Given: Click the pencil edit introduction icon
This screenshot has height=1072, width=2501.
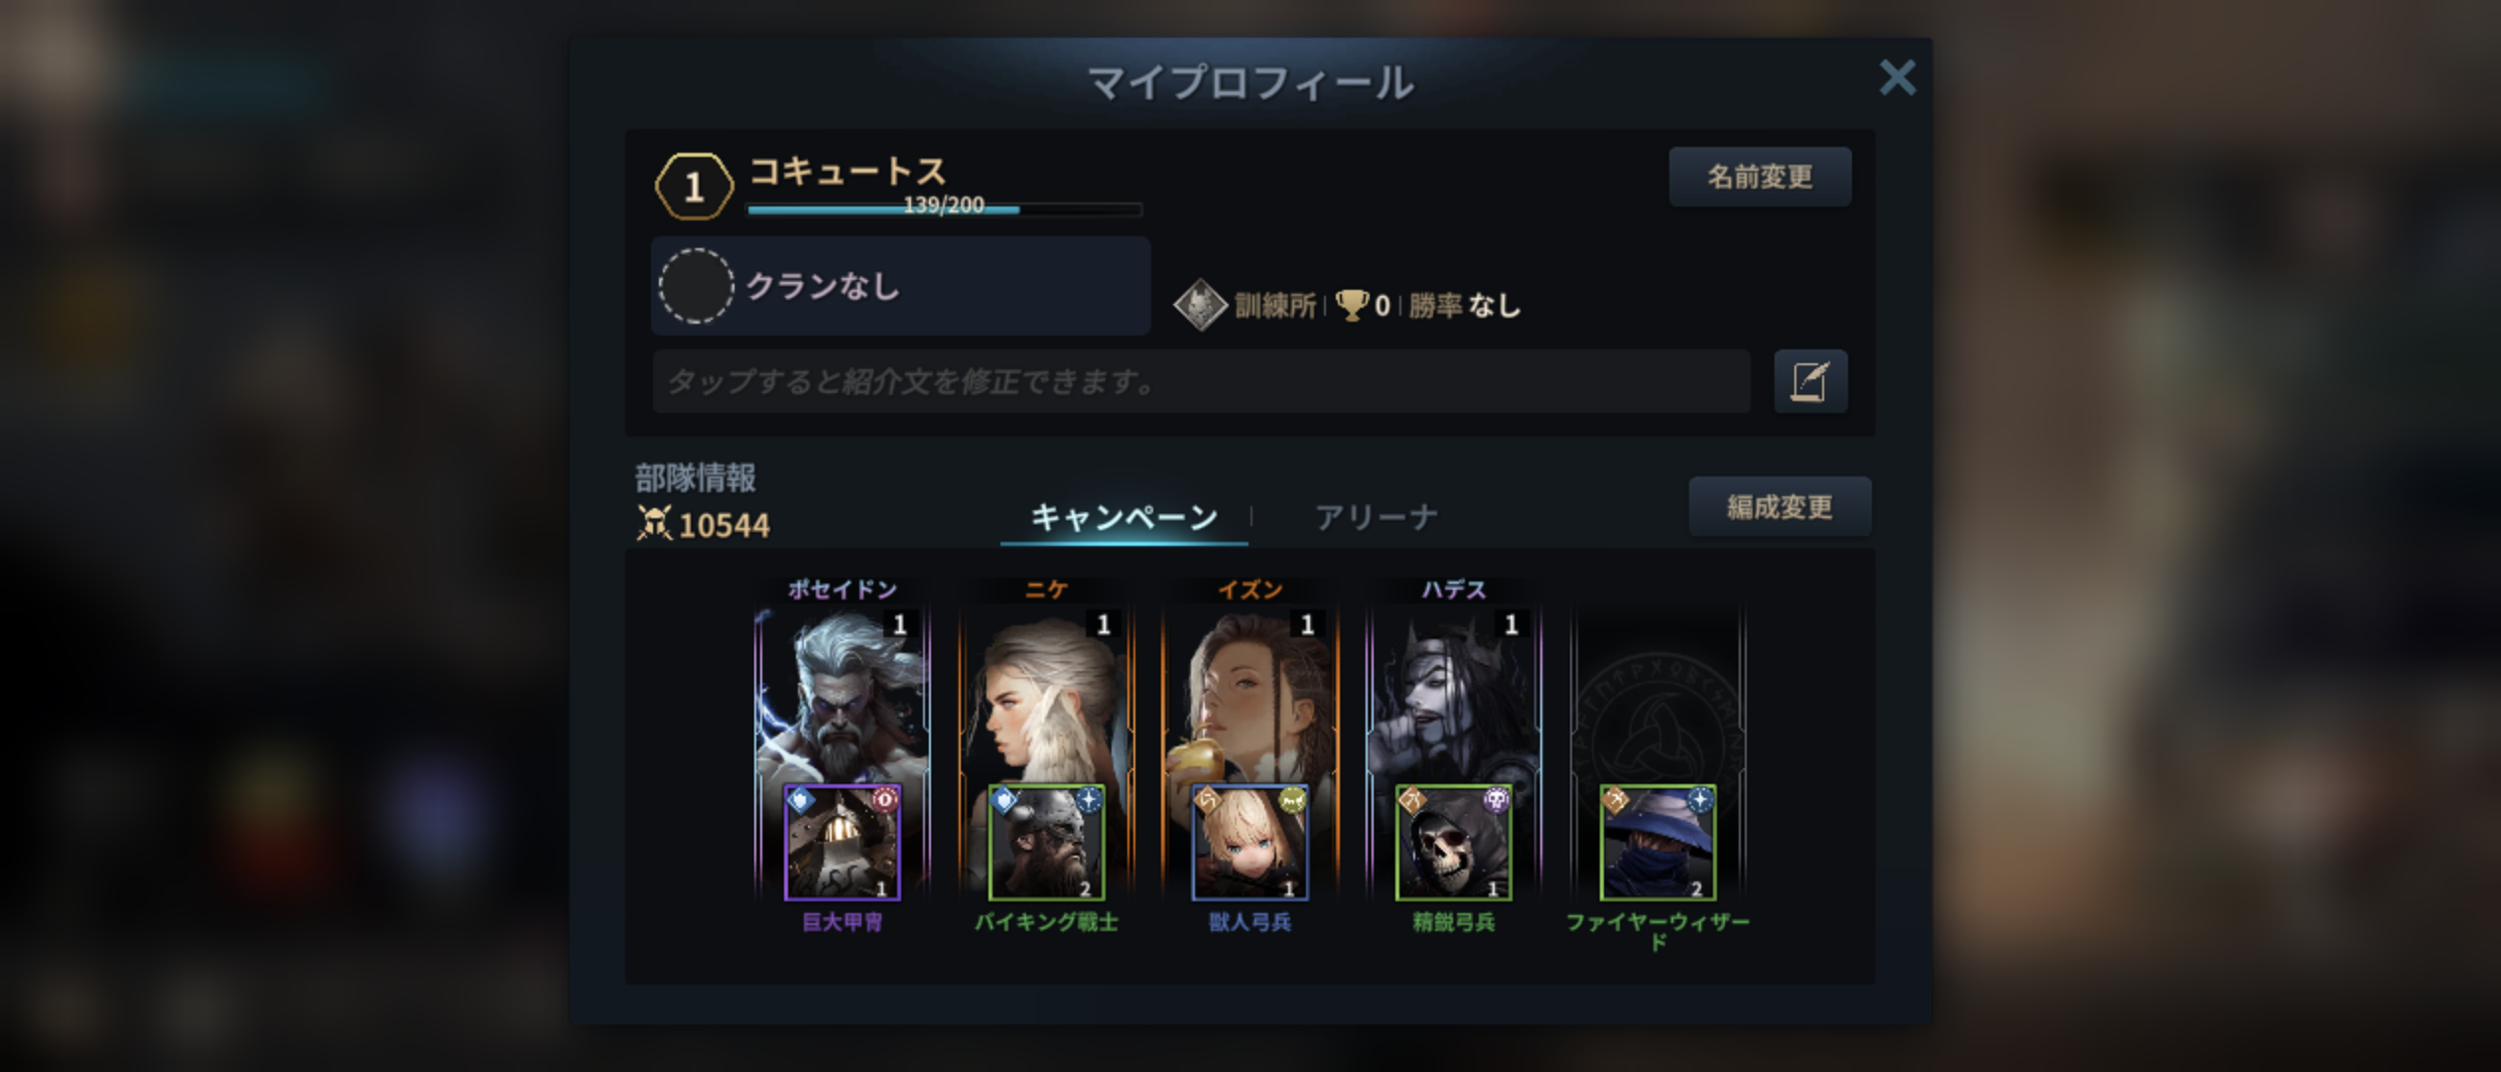Looking at the screenshot, I should click(1810, 381).
